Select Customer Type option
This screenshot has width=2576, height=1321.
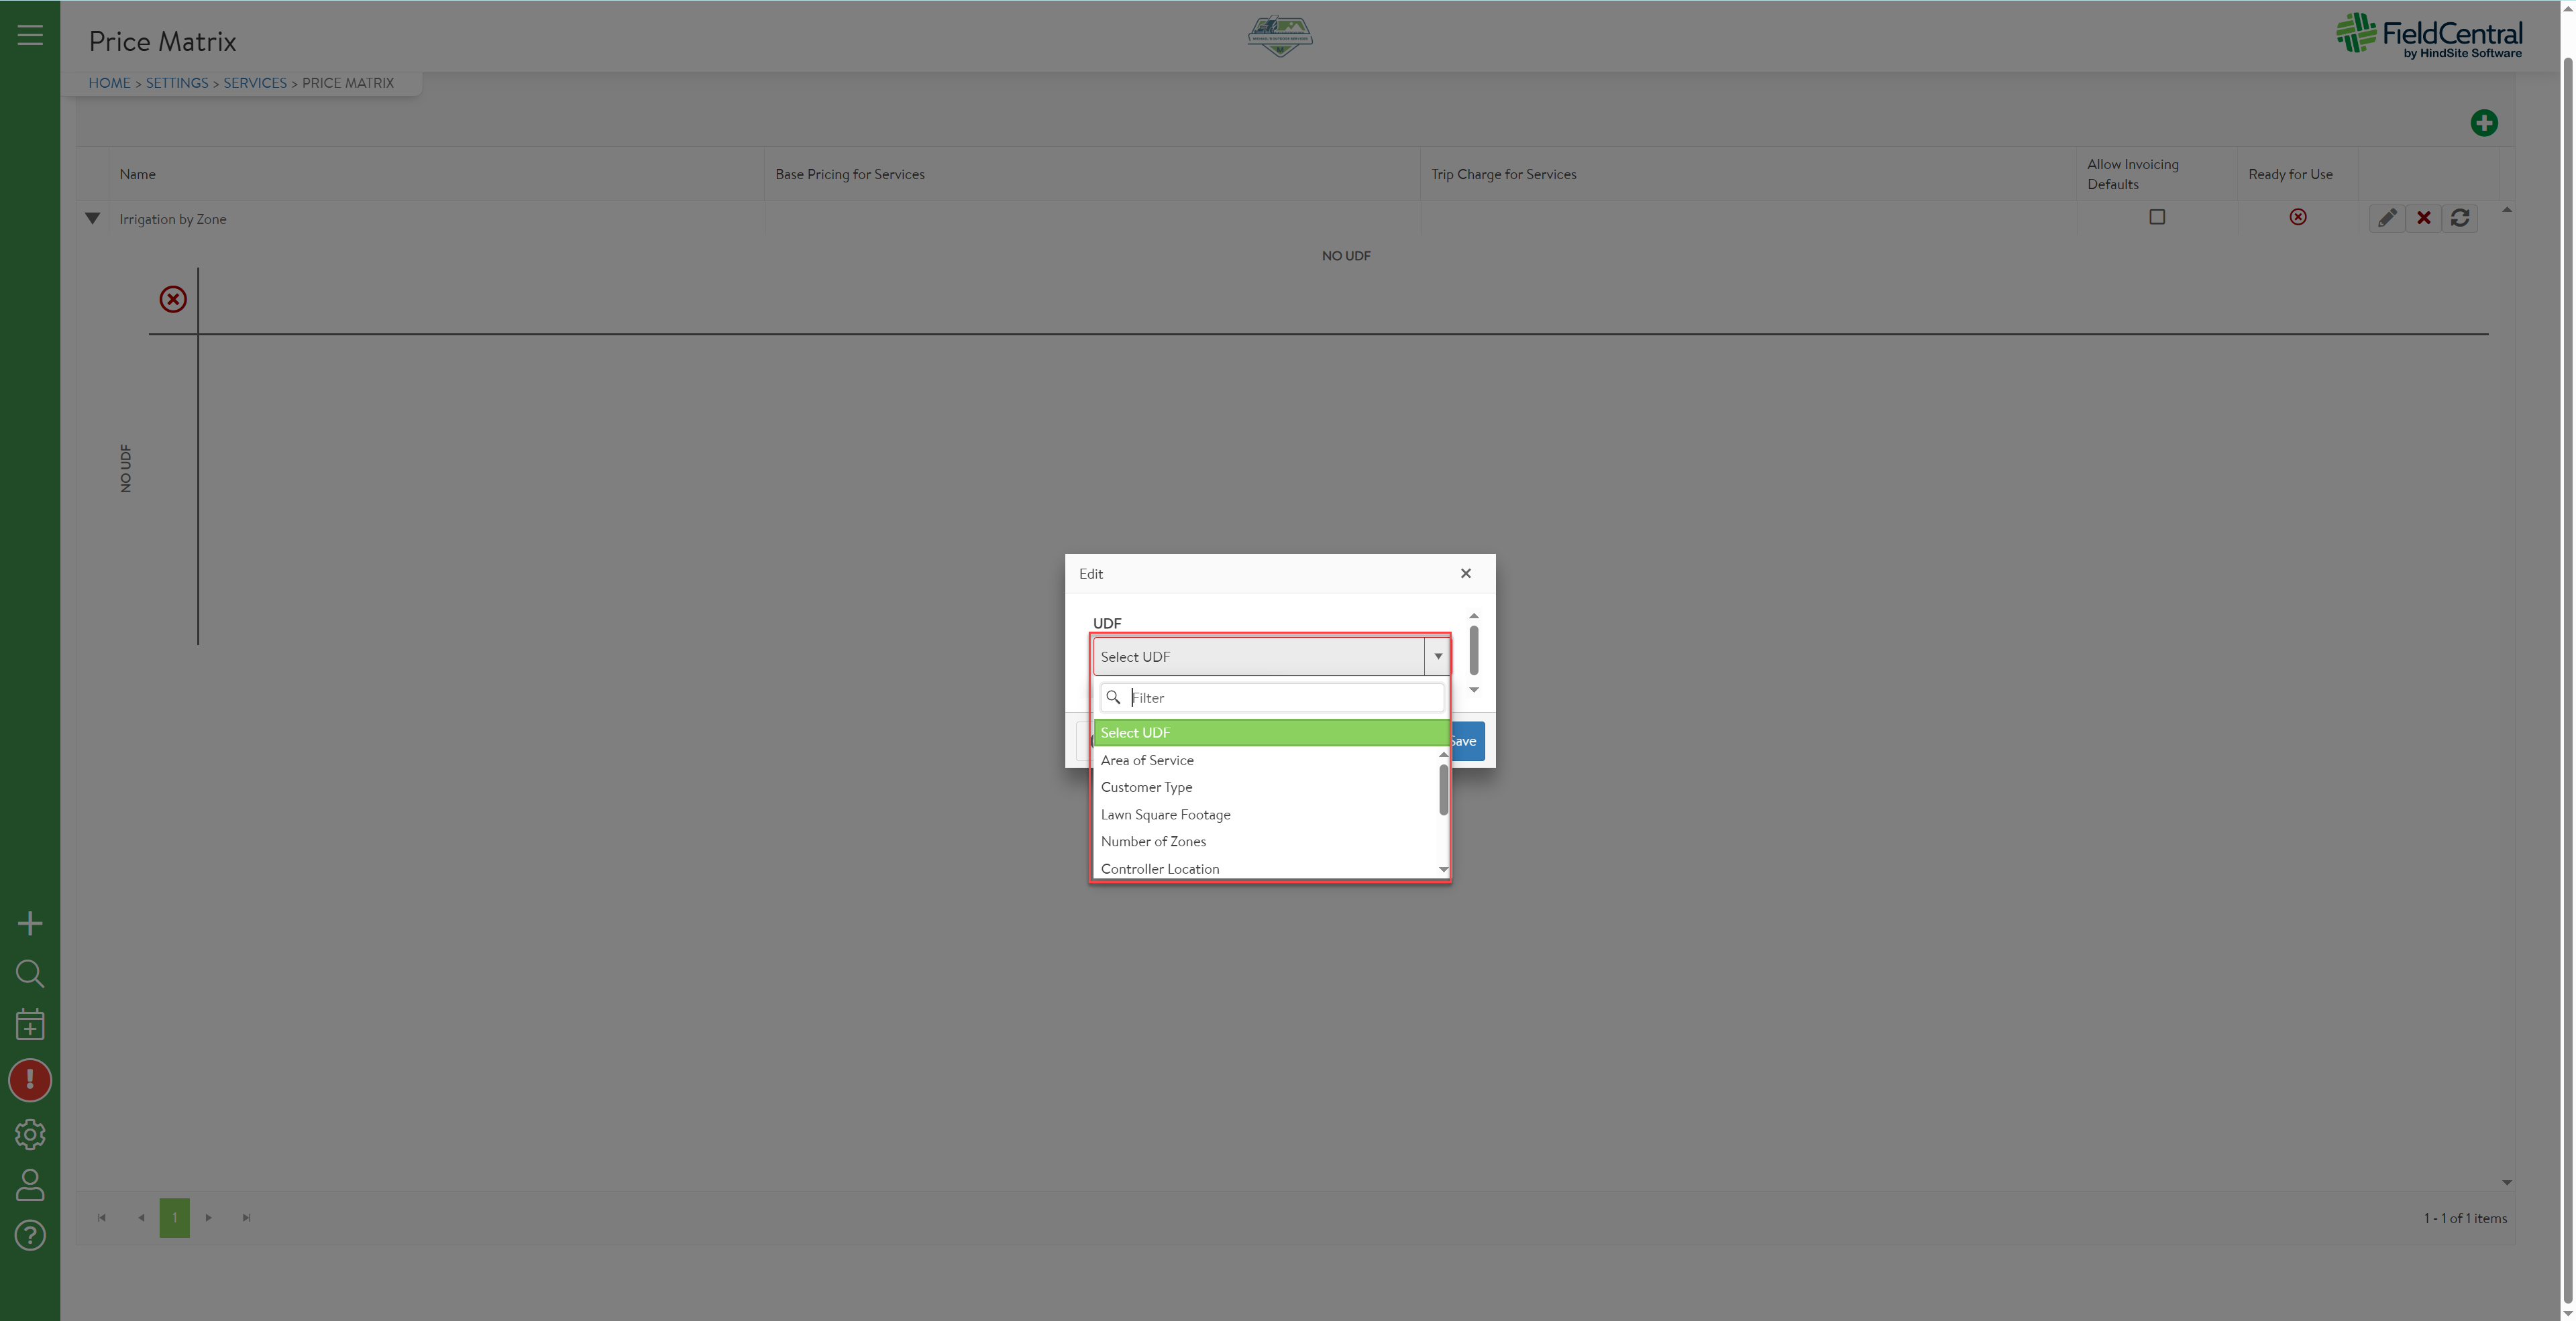[1146, 787]
